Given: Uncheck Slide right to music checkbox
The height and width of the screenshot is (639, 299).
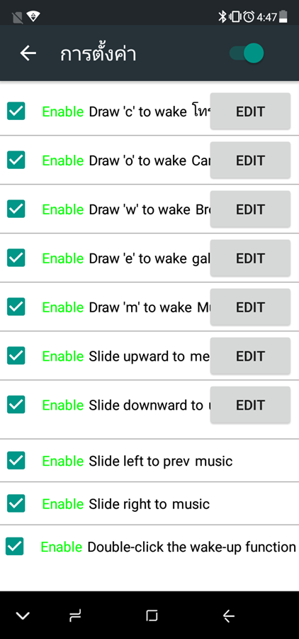Looking at the screenshot, I should coord(16,503).
